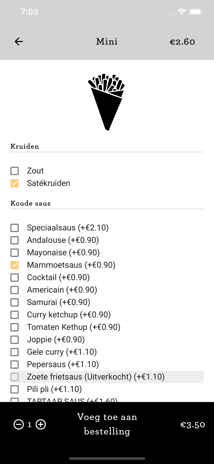Screen dimensions: 214x464
Task: Decrease quantity with the minus icon
Action: [x=19, y=425]
